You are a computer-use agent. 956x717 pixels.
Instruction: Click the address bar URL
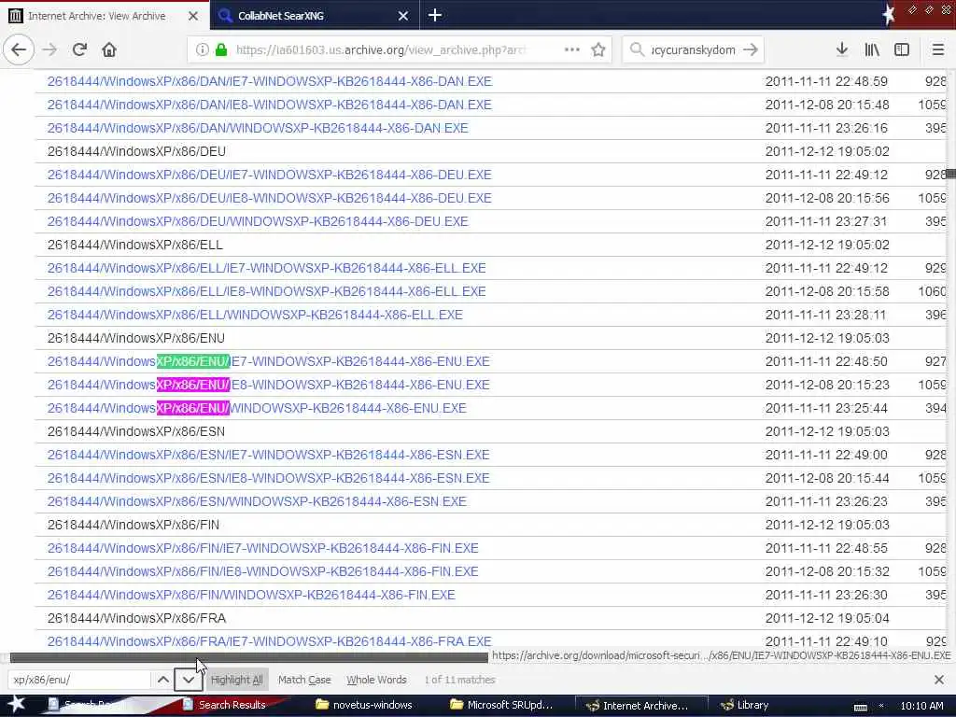tap(380, 50)
